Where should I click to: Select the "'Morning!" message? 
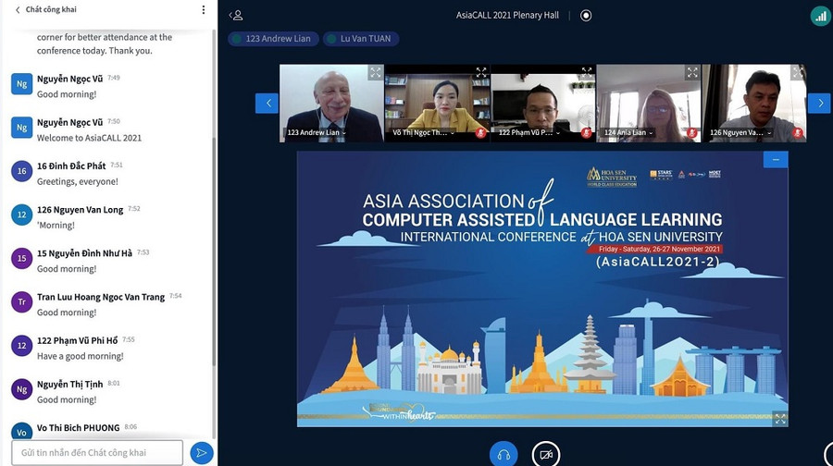pos(56,225)
